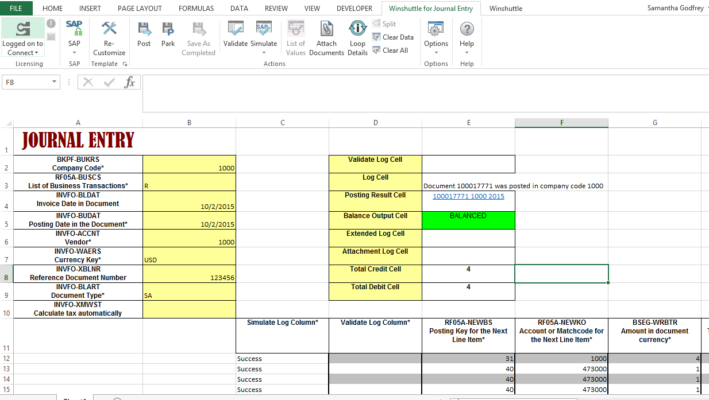The width and height of the screenshot is (709, 400).
Task: Click the Save As Completed icon
Action: tap(198, 28)
